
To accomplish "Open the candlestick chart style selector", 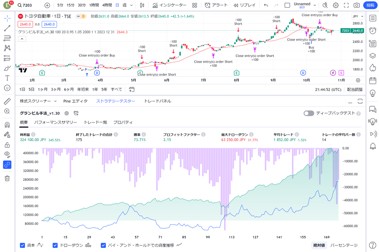I will pyautogui.click(x=142, y=5).
